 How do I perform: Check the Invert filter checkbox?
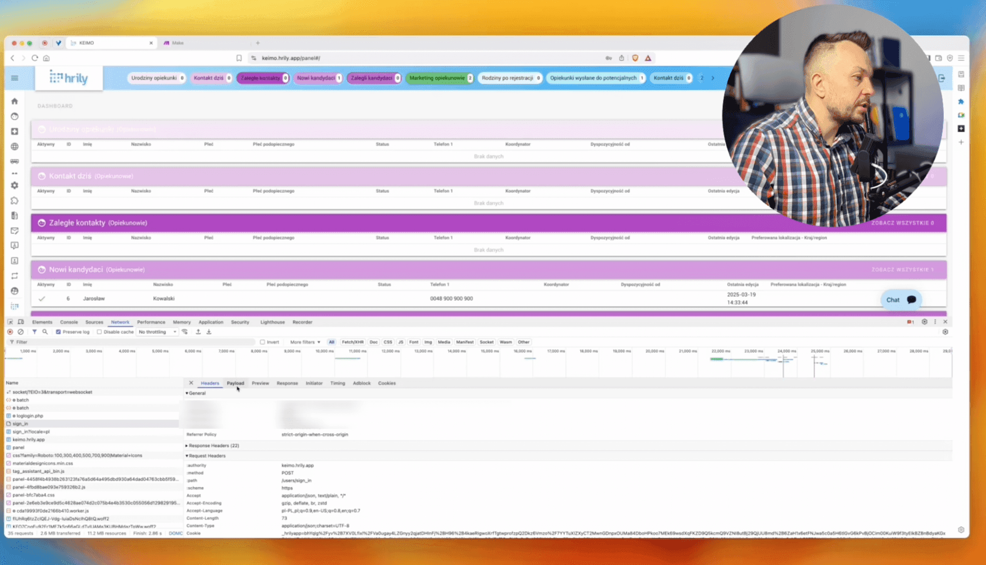point(262,342)
